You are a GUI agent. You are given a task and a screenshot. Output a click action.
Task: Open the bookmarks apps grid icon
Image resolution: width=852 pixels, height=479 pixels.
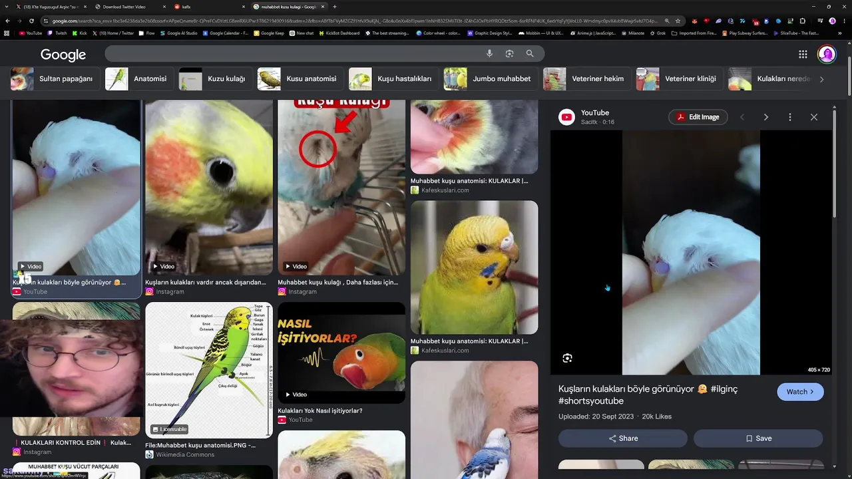[x=7, y=33]
